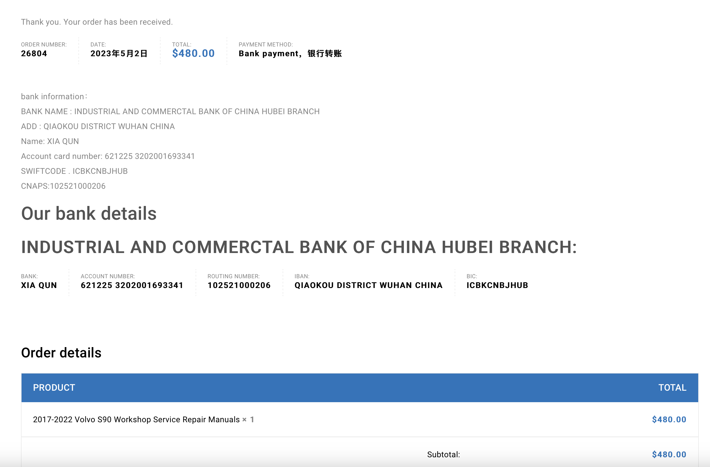710x467 pixels.
Task: Click the 'bank information:' label
Action: 54,97
